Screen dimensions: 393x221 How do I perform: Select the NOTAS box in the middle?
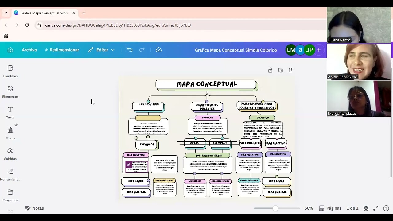(x=194, y=143)
